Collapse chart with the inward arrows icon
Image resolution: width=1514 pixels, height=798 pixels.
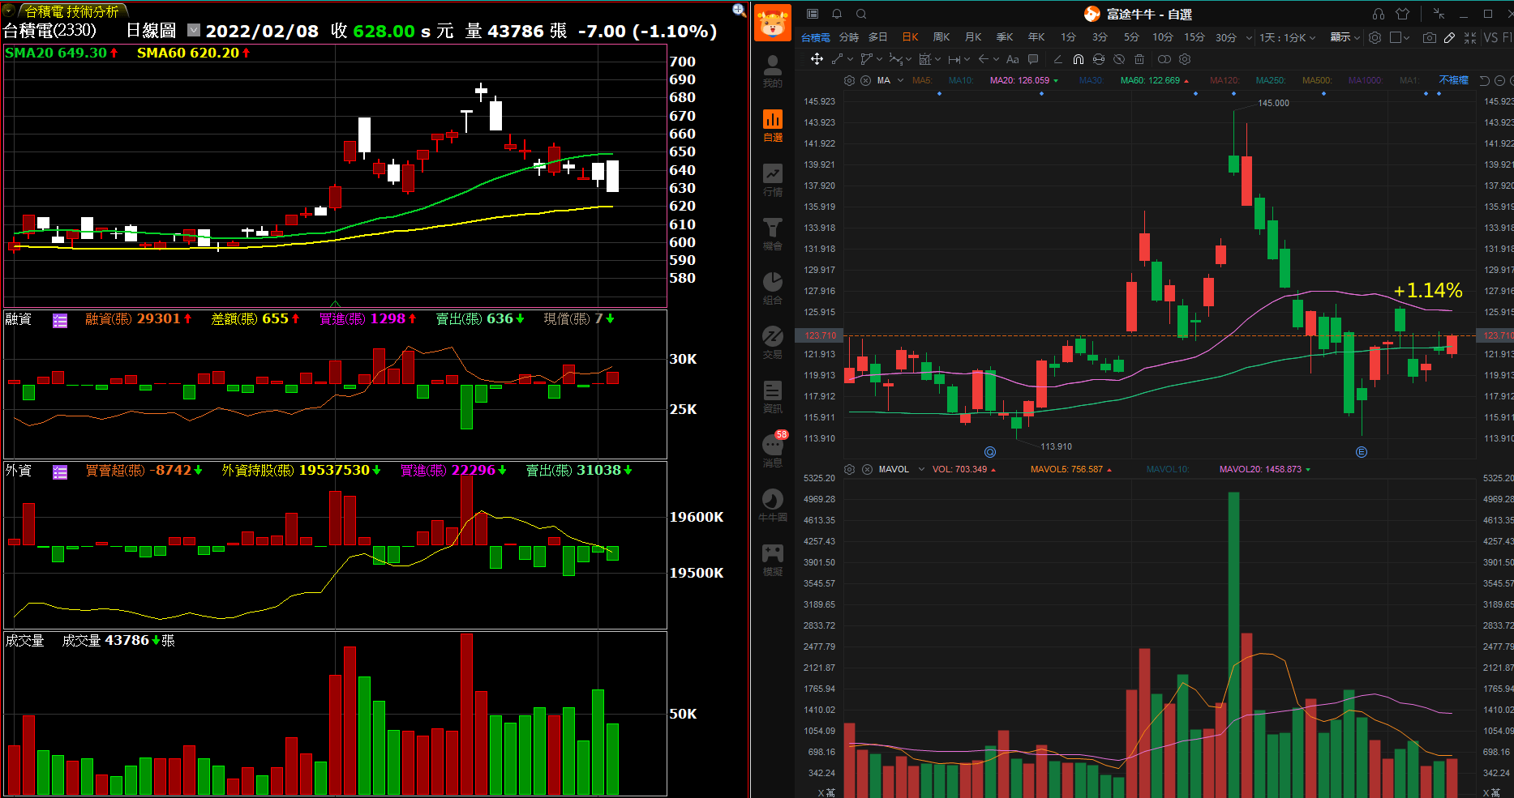tap(1470, 37)
